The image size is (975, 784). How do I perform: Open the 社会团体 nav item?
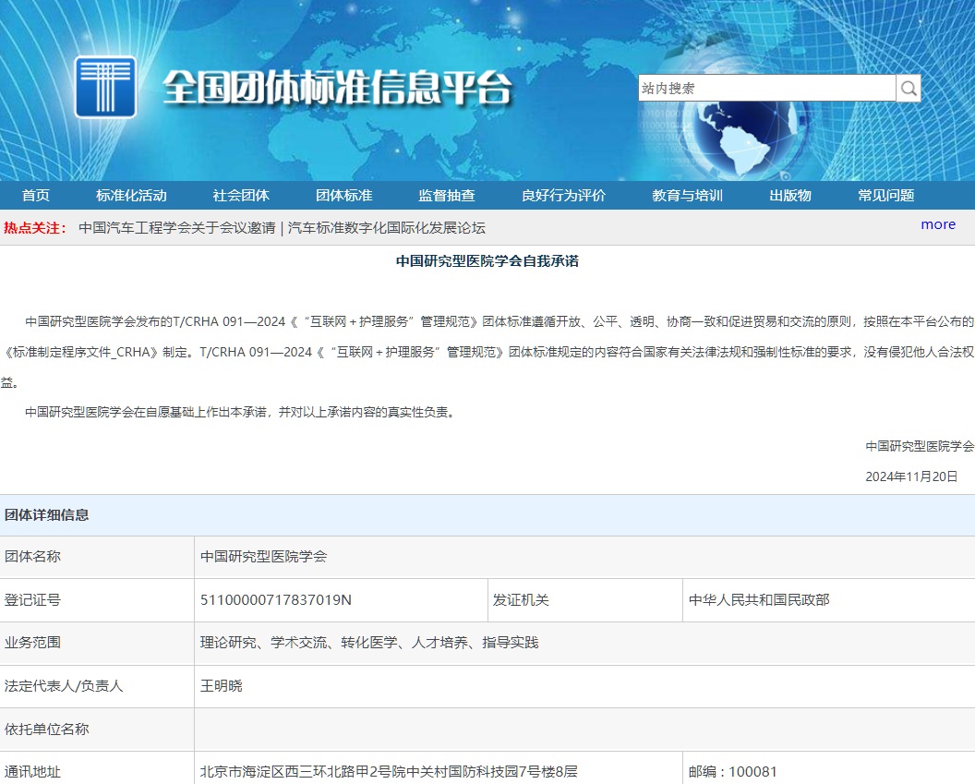tap(241, 195)
